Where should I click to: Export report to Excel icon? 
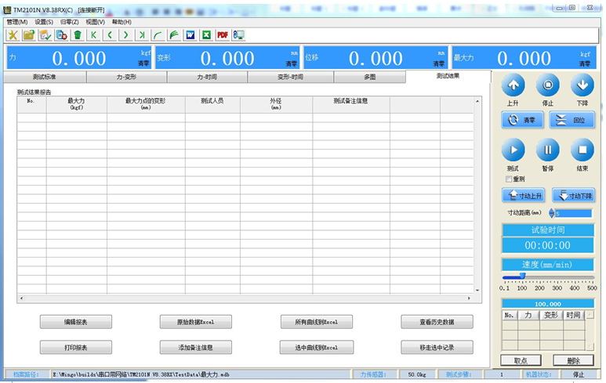tap(206, 35)
